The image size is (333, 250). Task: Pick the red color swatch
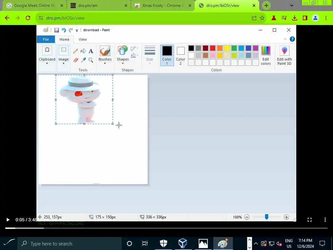pos(213,48)
